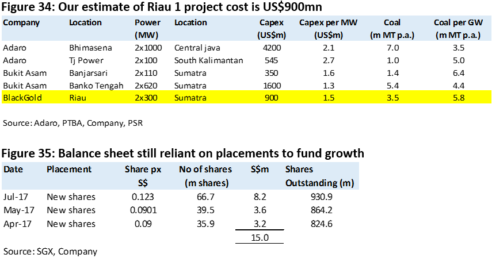
Task: Select the 6.4 coal per GW value
Action: point(459,73)
